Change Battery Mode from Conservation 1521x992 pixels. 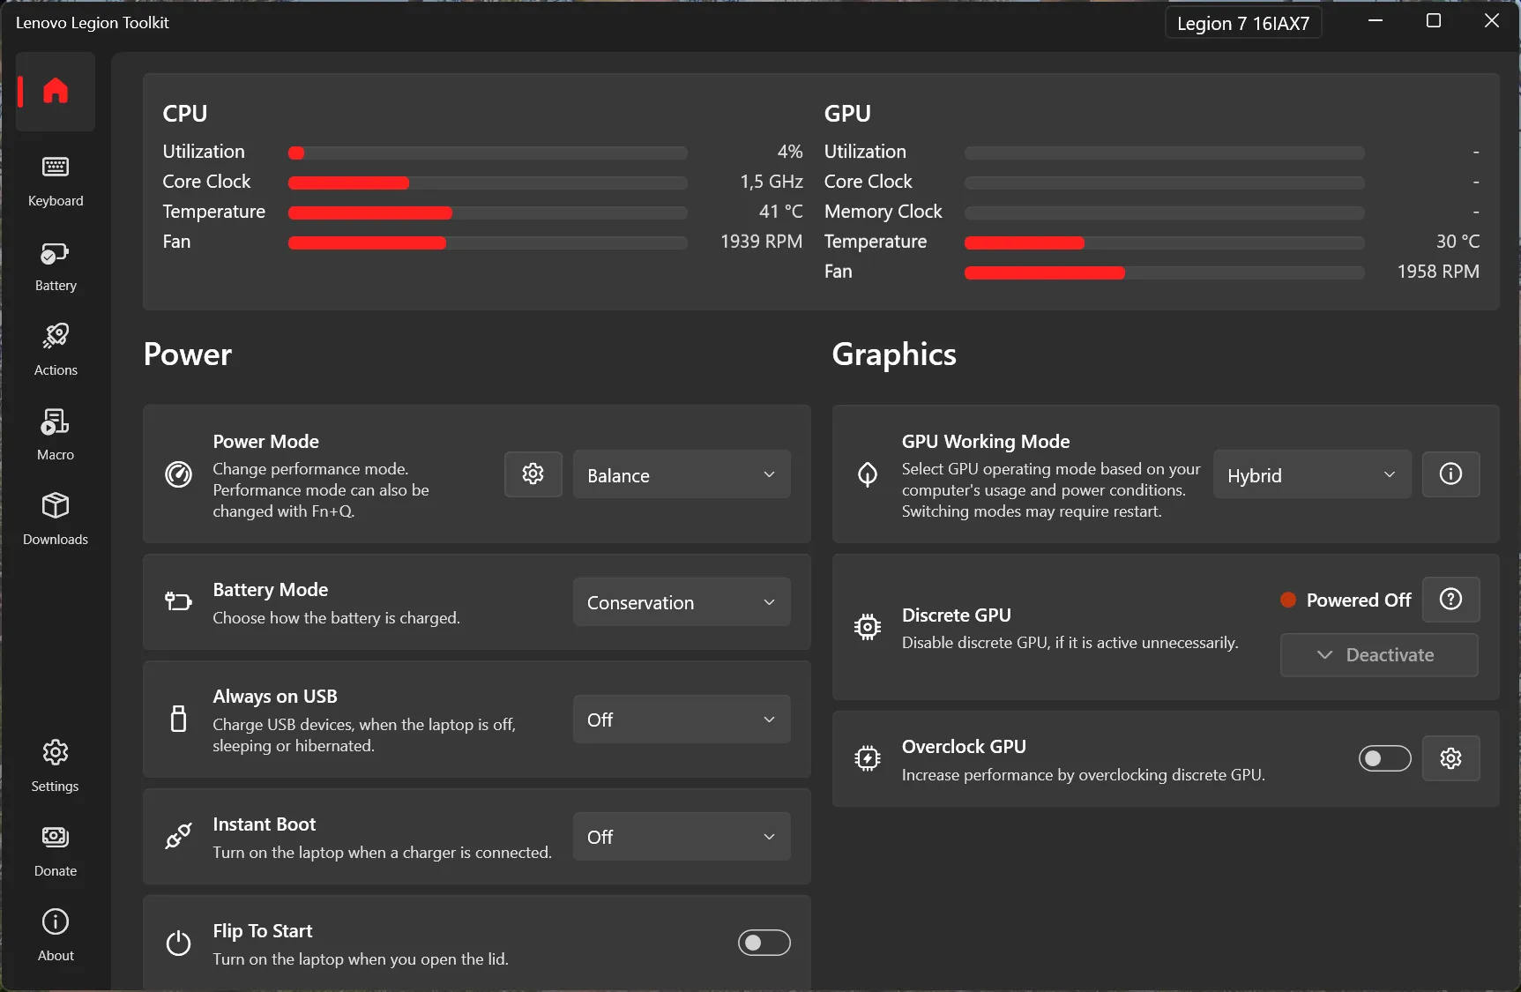click(x=681, y=601)
